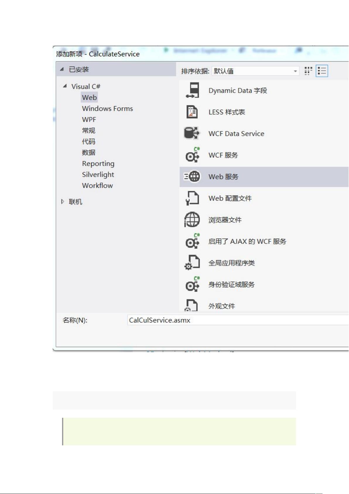Choose the LESS 样式表 template name
This screenshot has width=349, height=494.
pyautogui.click(x=227, y=112)
